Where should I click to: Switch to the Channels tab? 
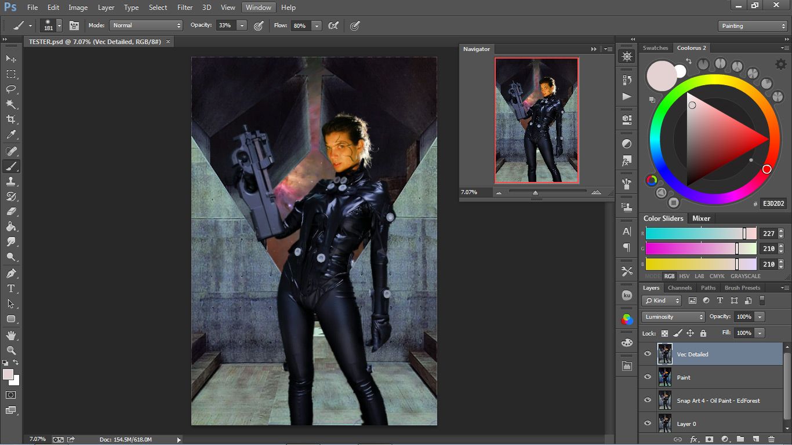(x=680, y=288)
